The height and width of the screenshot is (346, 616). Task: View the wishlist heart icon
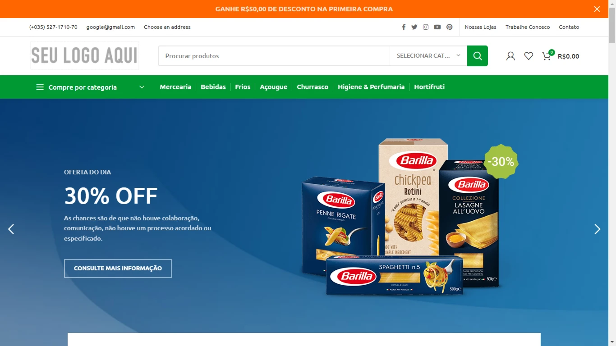529,56
